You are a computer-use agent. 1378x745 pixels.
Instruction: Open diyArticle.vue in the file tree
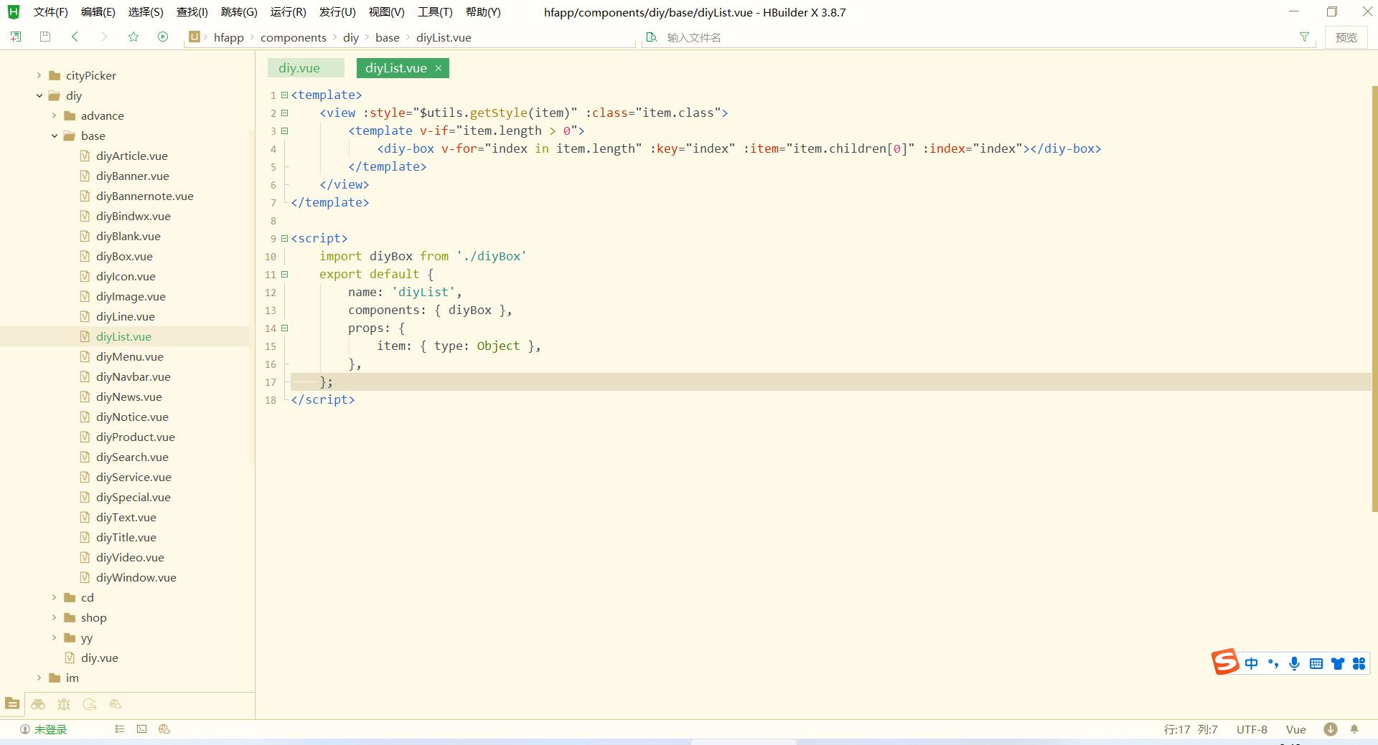click(x=132, y=156)
